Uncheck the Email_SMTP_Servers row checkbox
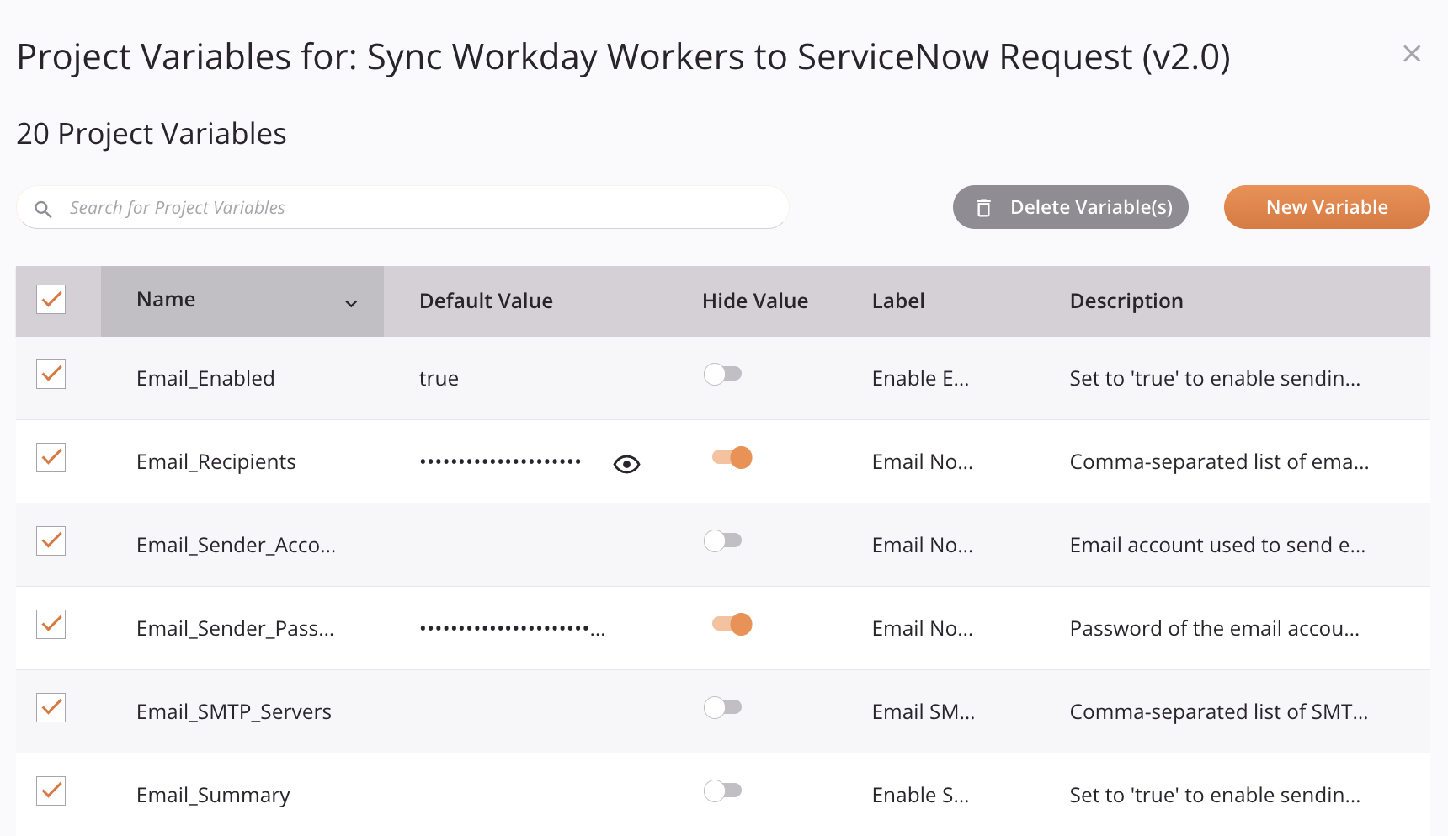The height and width of the screenshot is (836, 1448). 51,707
